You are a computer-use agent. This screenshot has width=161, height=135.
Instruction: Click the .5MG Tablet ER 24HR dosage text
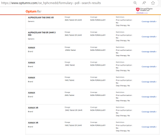(74, 110)
